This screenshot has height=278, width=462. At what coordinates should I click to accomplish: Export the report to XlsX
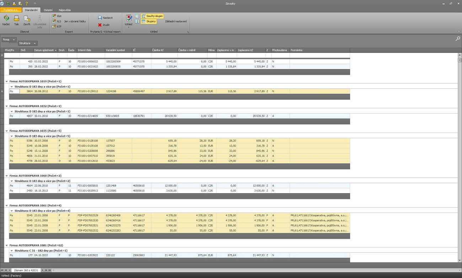[57, 16]
